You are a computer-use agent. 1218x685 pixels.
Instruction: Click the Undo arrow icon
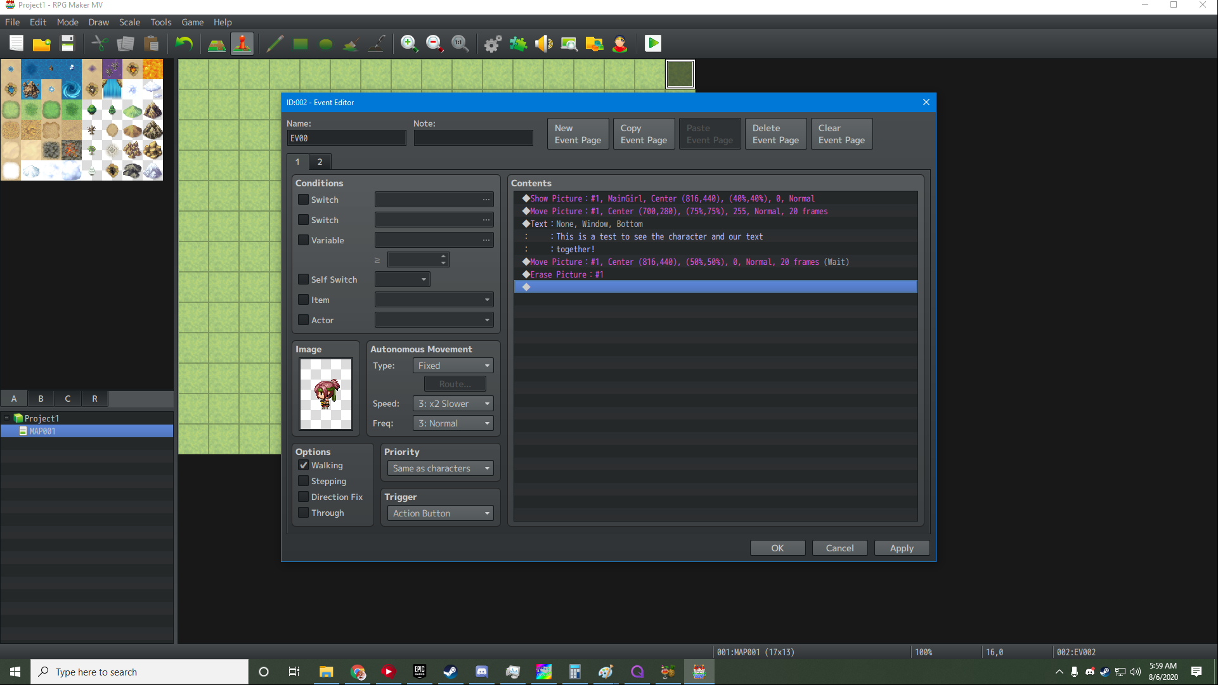184,44
